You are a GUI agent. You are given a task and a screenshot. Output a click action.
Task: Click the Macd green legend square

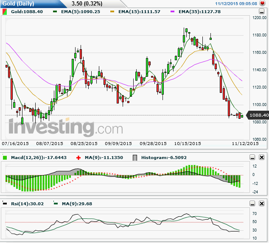pyautogui.click(x=5, y=158)
